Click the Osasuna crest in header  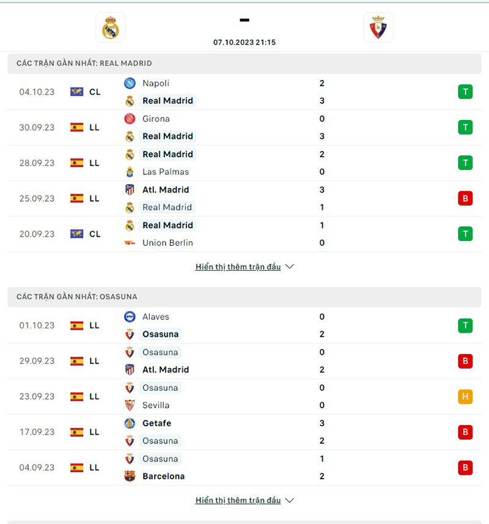[x=378, y=28]
